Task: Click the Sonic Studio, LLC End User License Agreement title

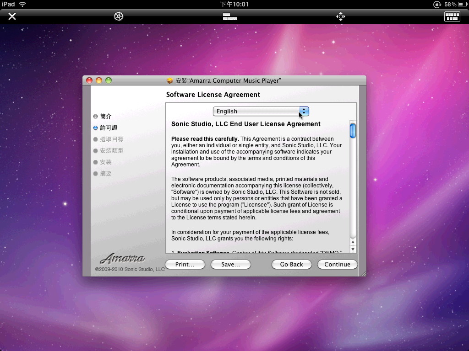Action: pyautogui.click(x=246, y=124)
